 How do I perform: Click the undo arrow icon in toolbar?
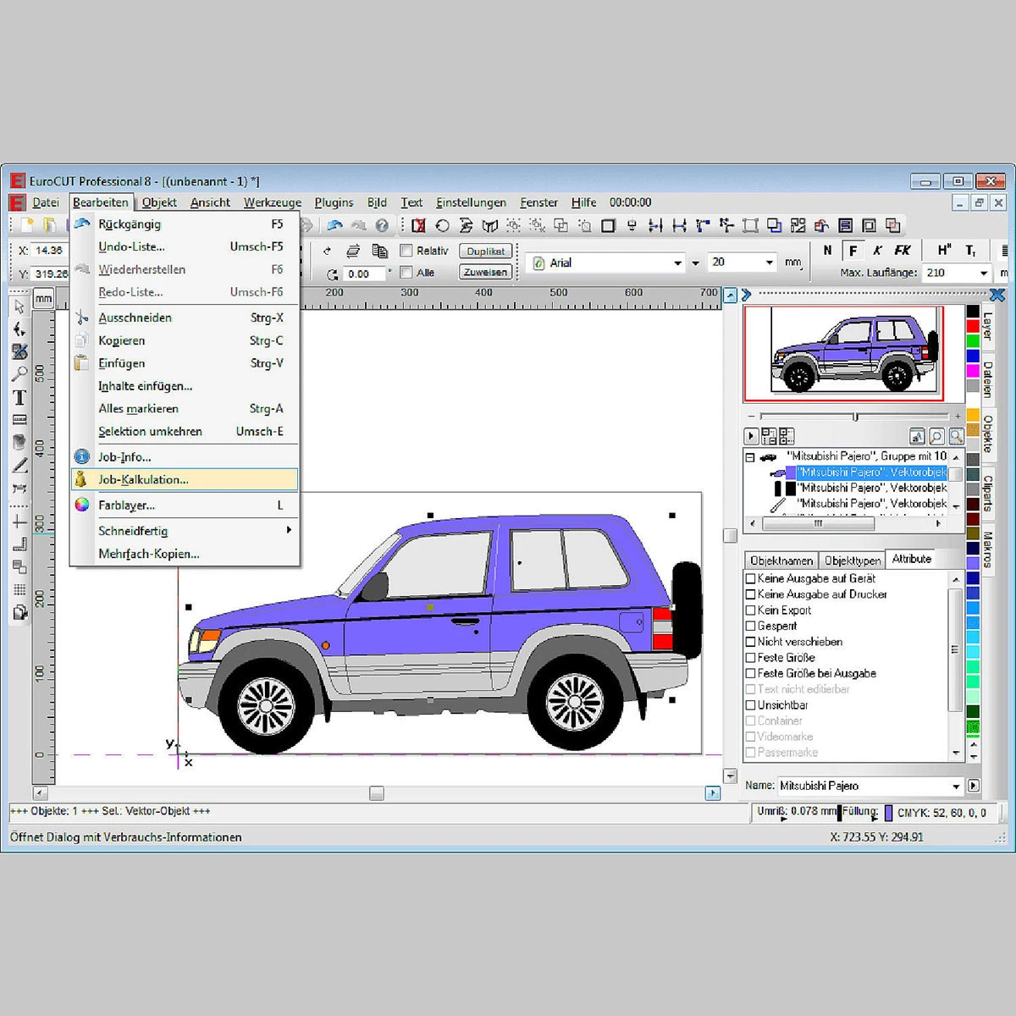(x=334, y=225)
